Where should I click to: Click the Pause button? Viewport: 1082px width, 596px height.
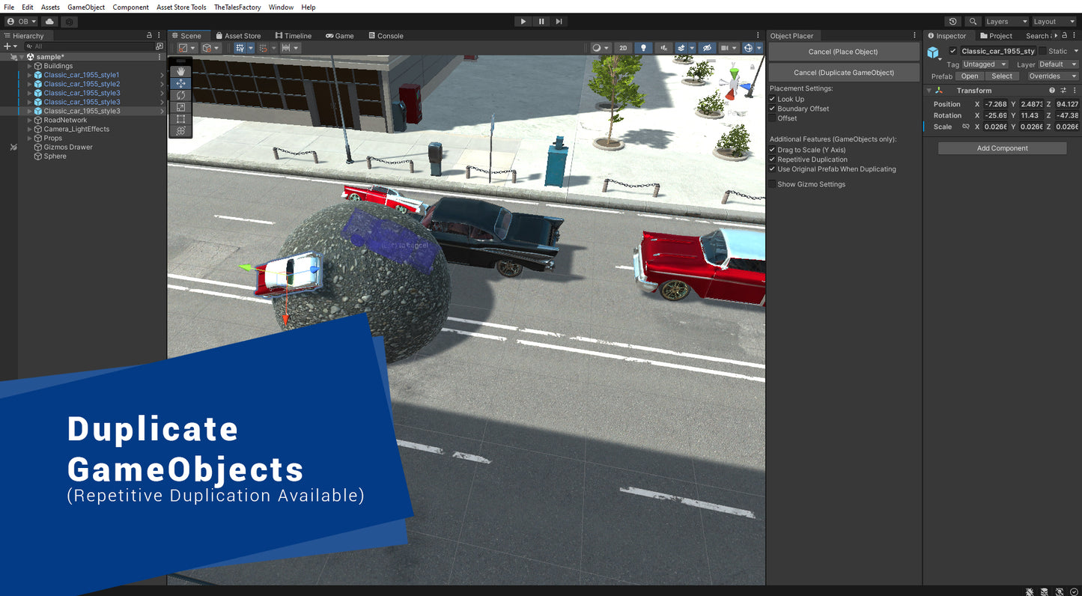point(541,22)
